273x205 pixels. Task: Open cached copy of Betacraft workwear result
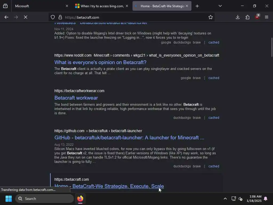click(214, 118)
